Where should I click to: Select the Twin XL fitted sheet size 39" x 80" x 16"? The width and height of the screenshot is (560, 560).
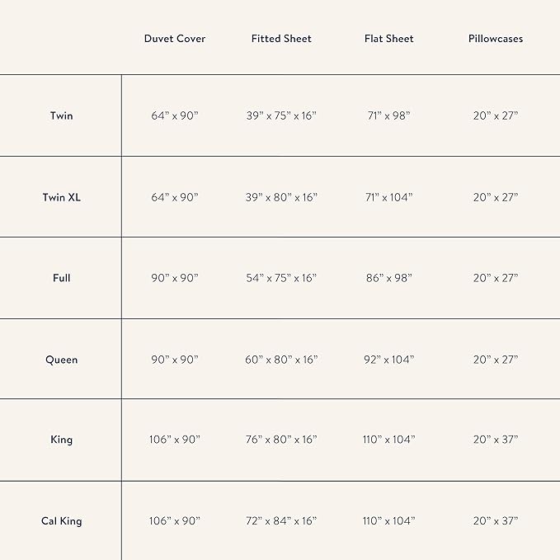(281, 198)
